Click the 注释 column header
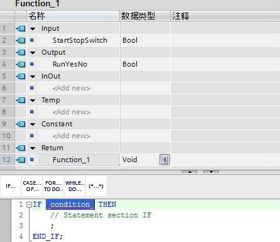280x242 pixels. pos(225,16)
